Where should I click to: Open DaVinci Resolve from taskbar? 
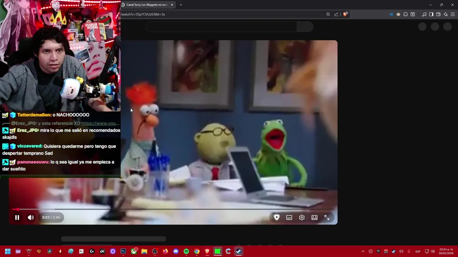point(49,251)
